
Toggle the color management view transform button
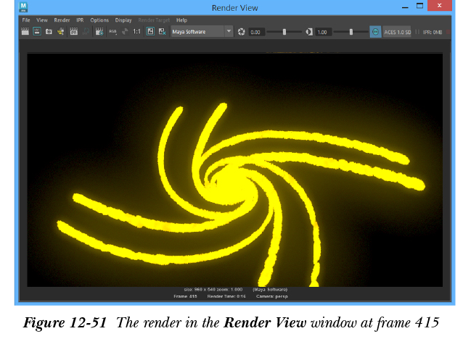(x=374, y=32)
